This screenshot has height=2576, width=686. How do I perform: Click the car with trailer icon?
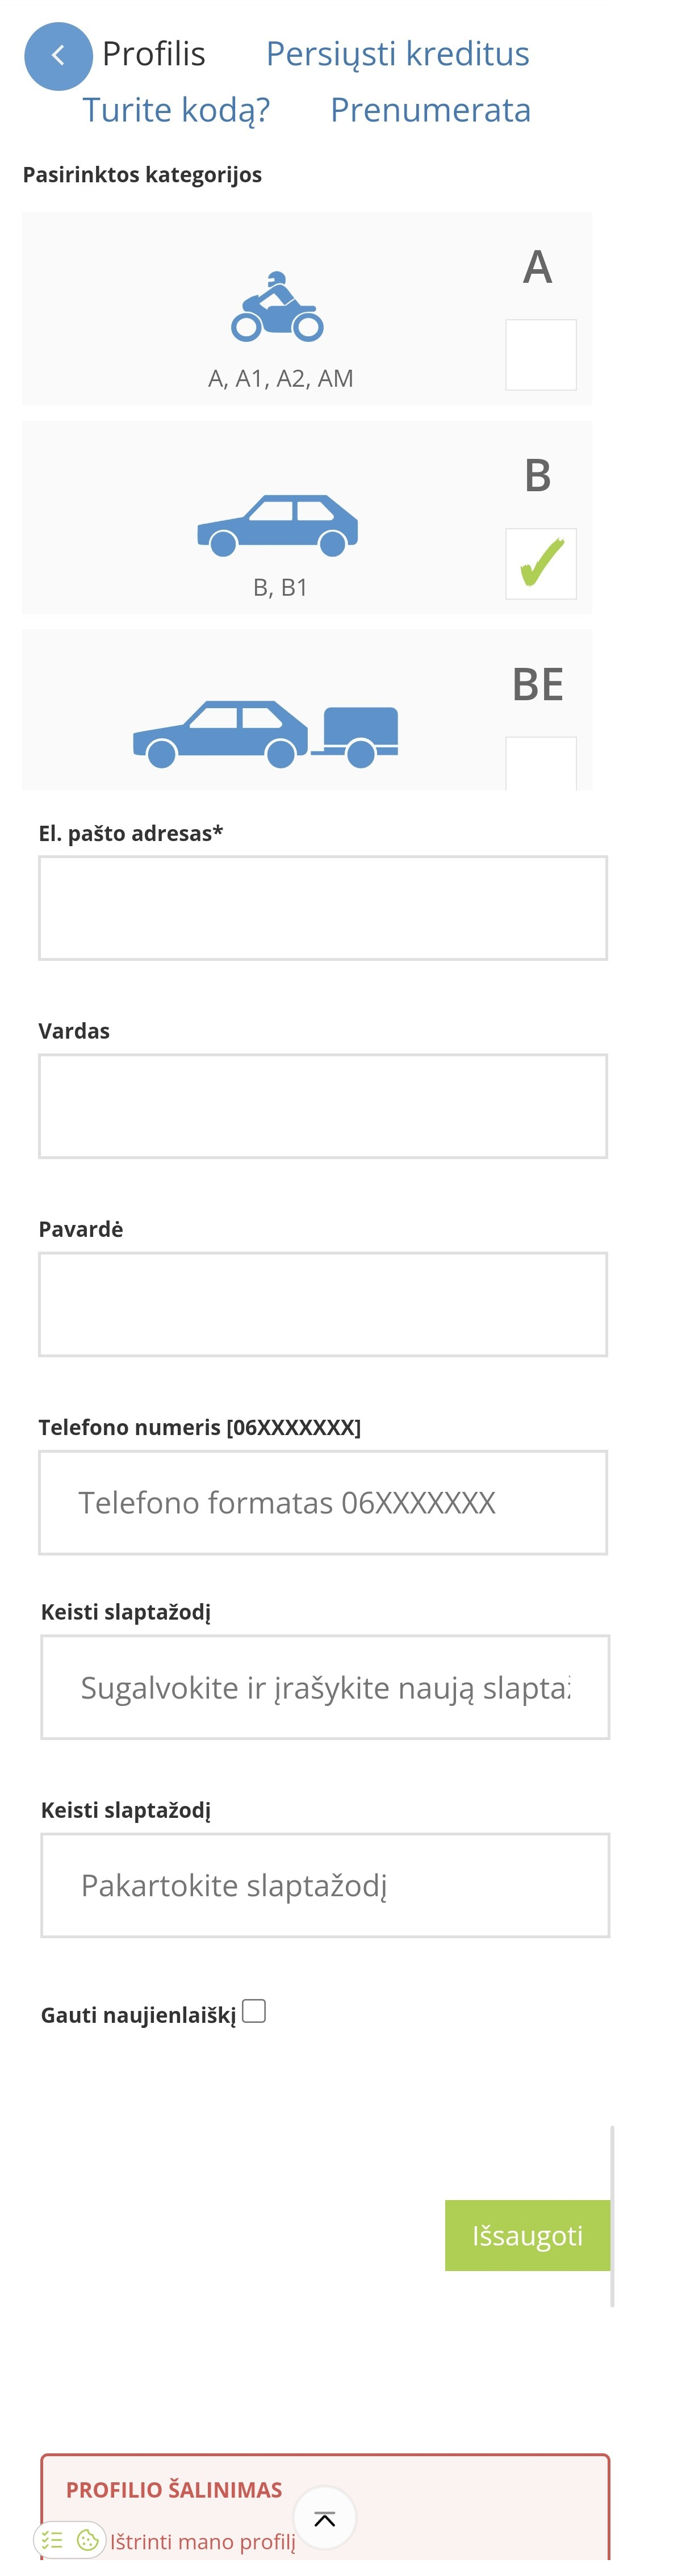point(265,732)
